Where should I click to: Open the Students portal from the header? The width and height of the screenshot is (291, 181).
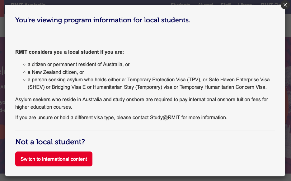[x=181, y=5]
